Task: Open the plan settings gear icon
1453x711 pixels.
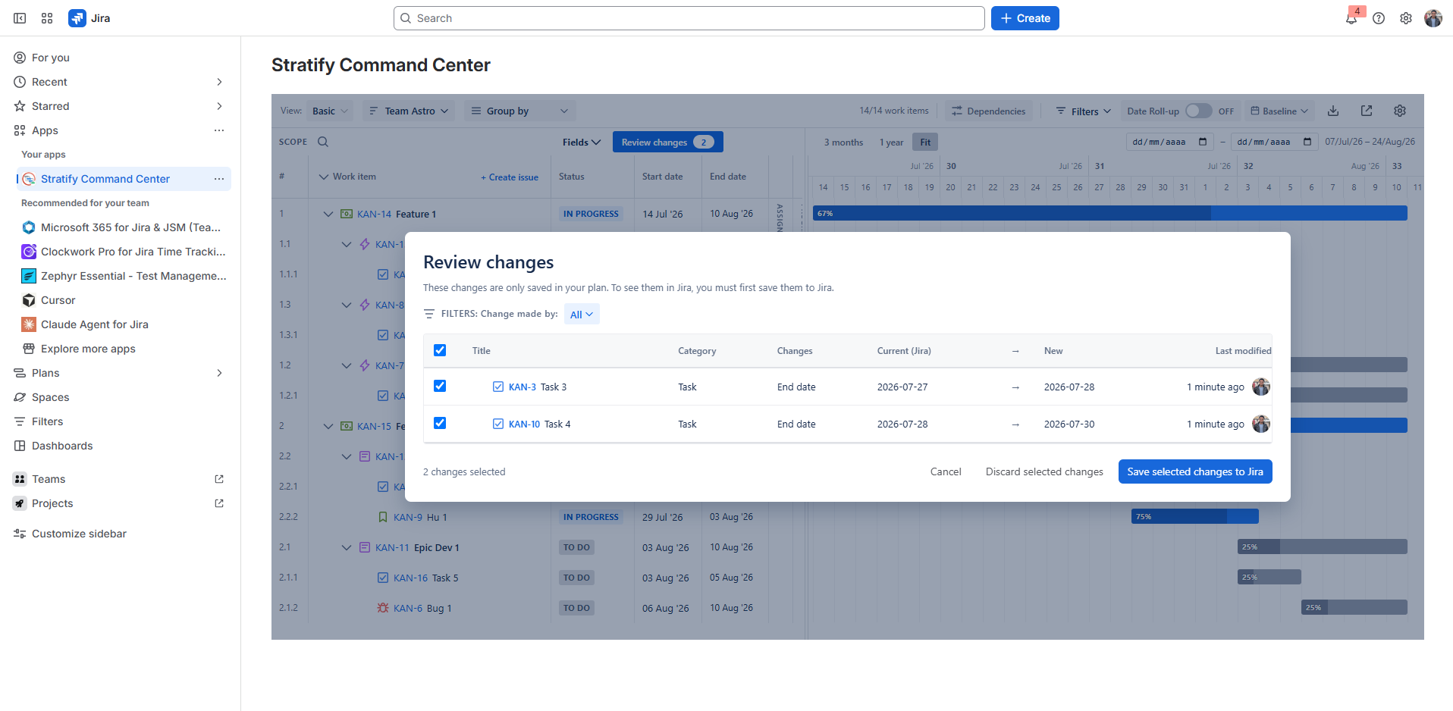Action: coord(1400,111)
